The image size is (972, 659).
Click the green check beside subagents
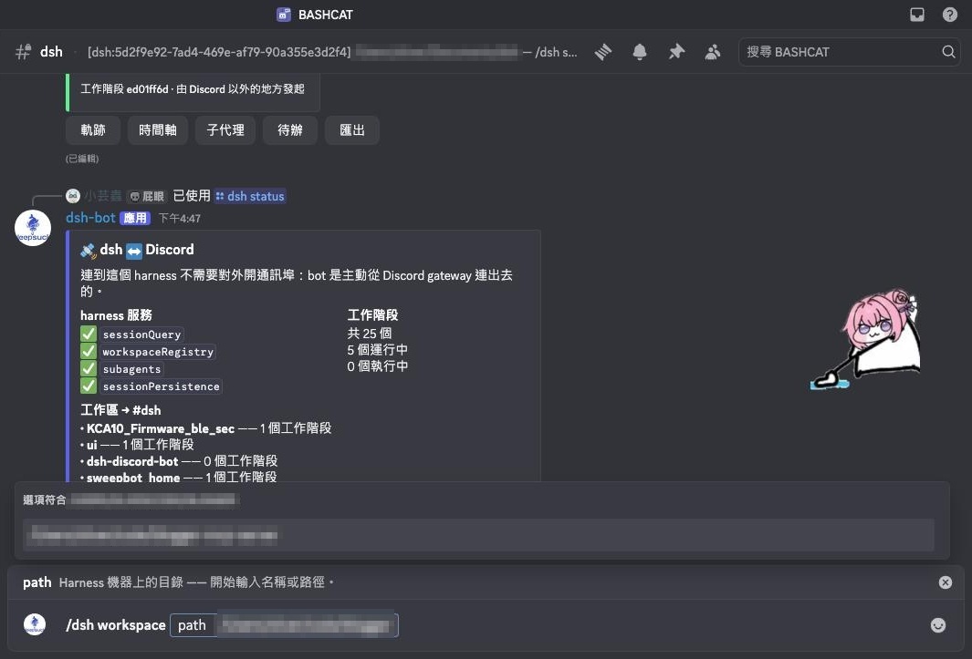pyautogui.click(x=88, y=368)
